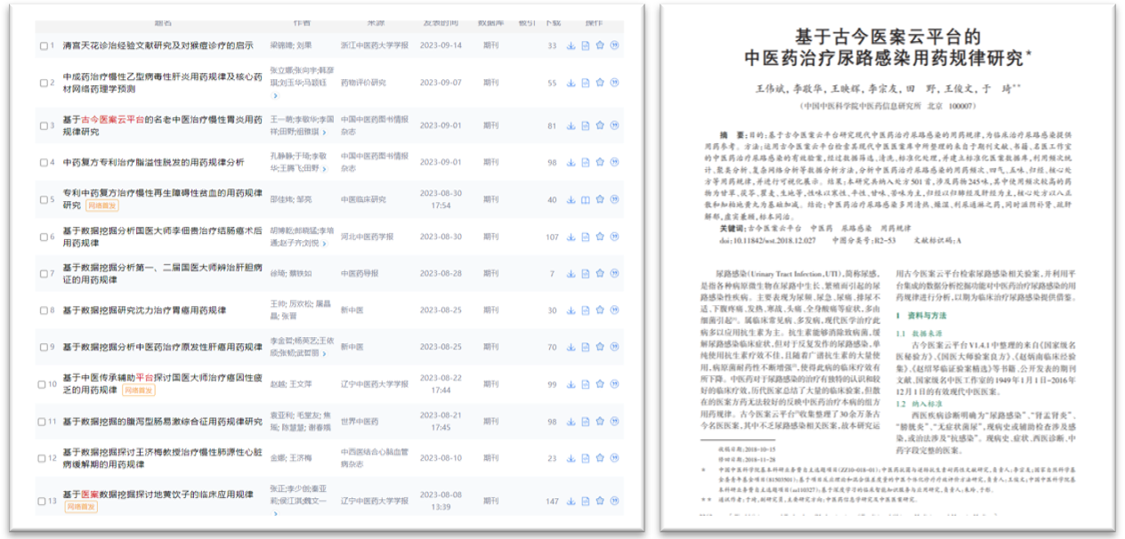This screenshot has height=539, width=1125.
Task: Download row 4 article on 脂溢性脱发
Action: click(x=571, y=162)
